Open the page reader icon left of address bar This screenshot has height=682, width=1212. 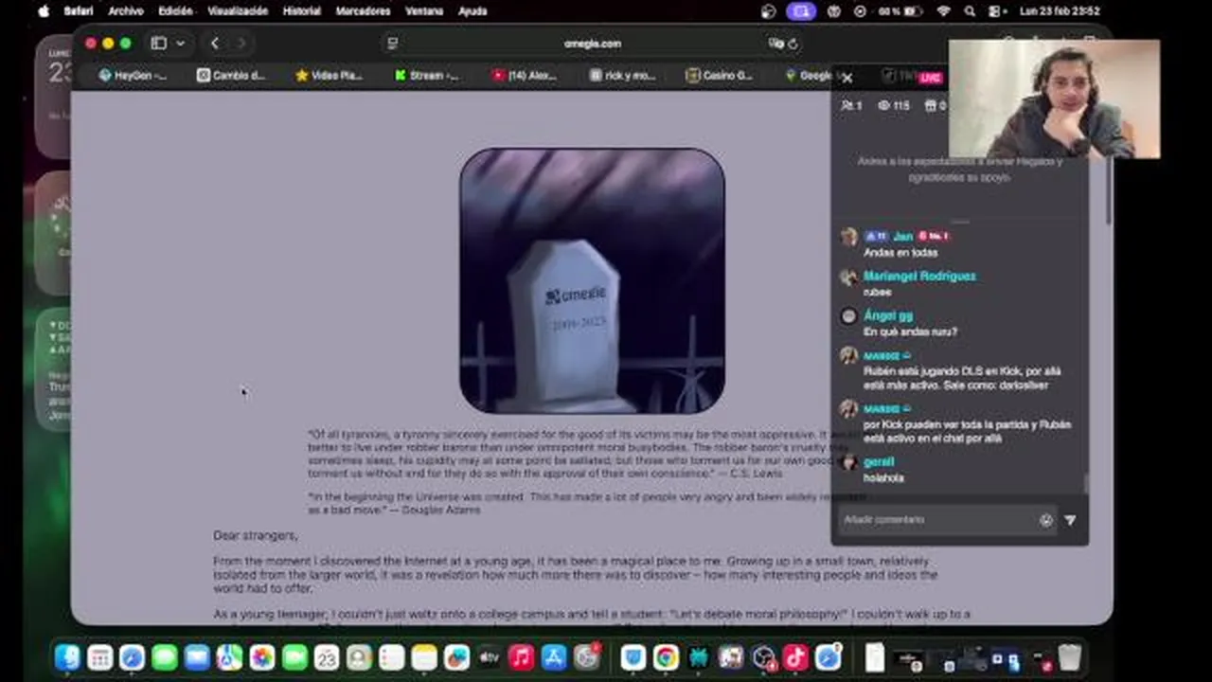tap(393, 44)
